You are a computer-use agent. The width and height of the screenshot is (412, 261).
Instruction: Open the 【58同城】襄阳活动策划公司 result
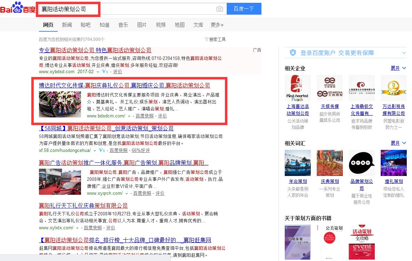pos(106,128)
